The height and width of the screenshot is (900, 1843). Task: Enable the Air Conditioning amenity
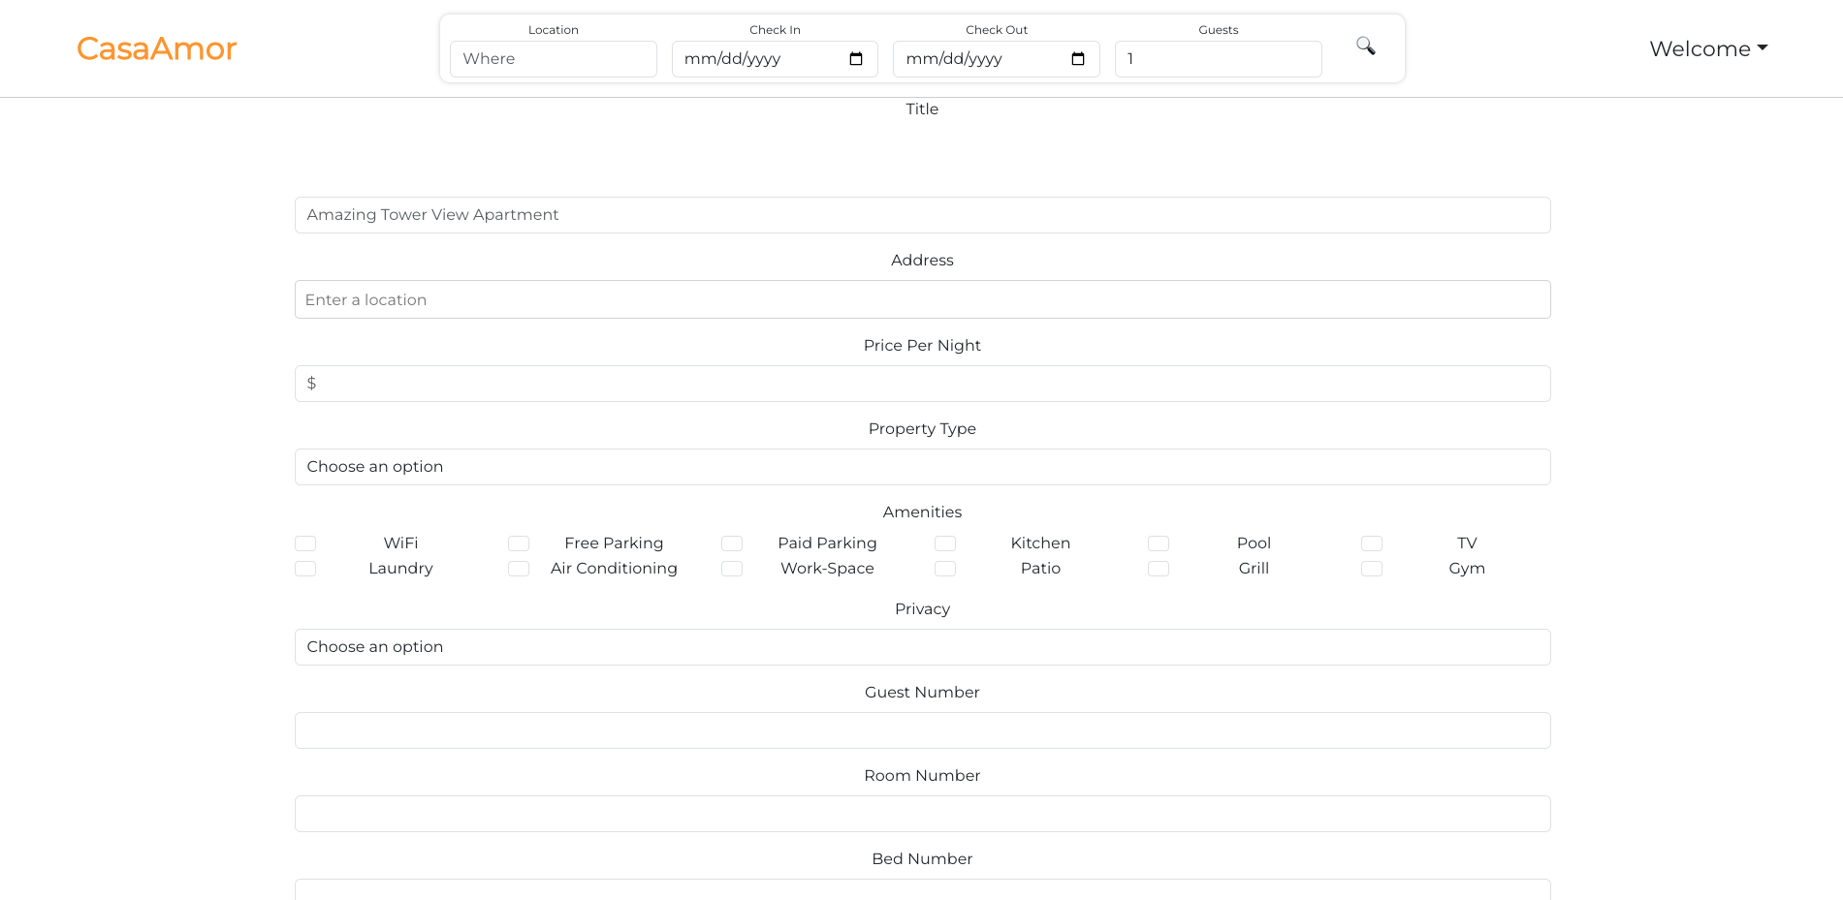519,569
